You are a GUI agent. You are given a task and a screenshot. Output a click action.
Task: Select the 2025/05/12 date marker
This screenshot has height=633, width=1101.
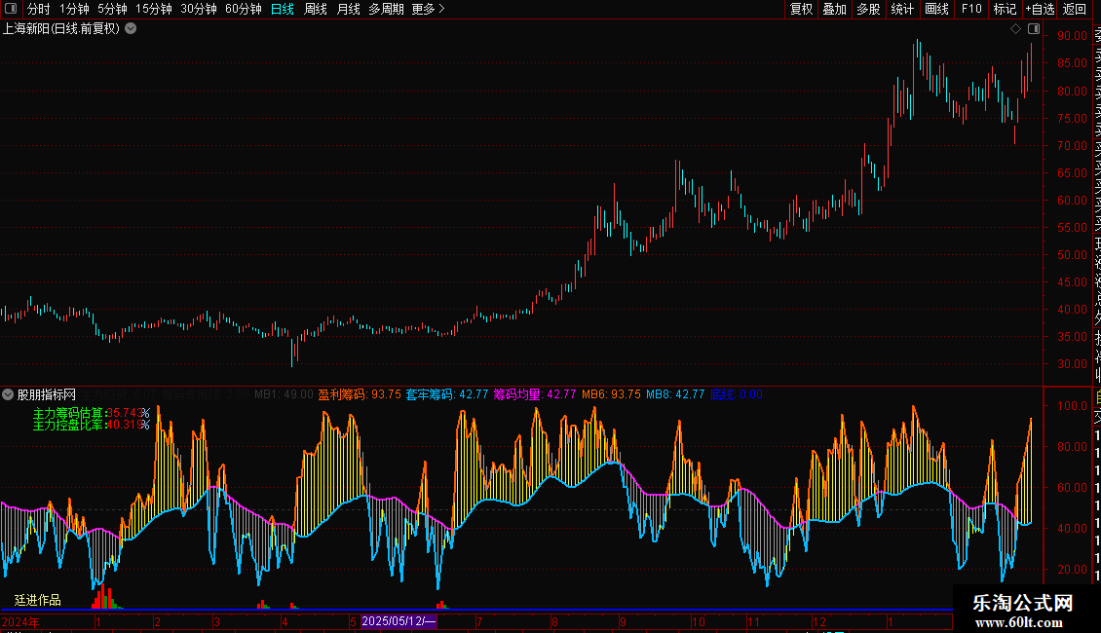[x=399, y=621]
